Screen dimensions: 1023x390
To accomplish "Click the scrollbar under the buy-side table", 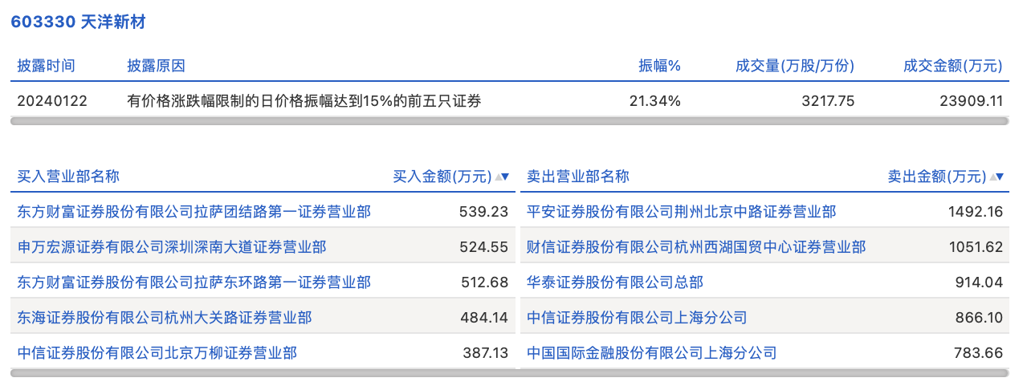I will tap(263, 373).
